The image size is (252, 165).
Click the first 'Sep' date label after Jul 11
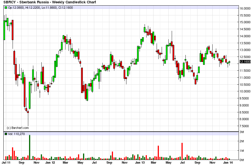pos(22,162)
